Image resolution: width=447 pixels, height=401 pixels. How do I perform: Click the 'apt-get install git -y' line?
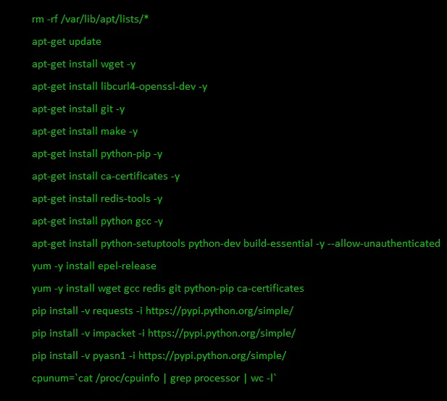click(x=78, y=109)
